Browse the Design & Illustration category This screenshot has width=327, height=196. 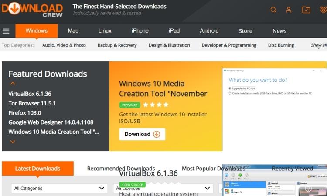(x=169, y=45)
